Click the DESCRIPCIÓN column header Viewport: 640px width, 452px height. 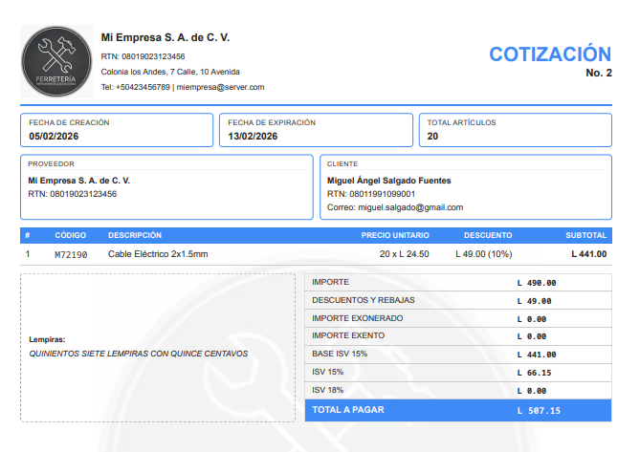pos(135,236)
